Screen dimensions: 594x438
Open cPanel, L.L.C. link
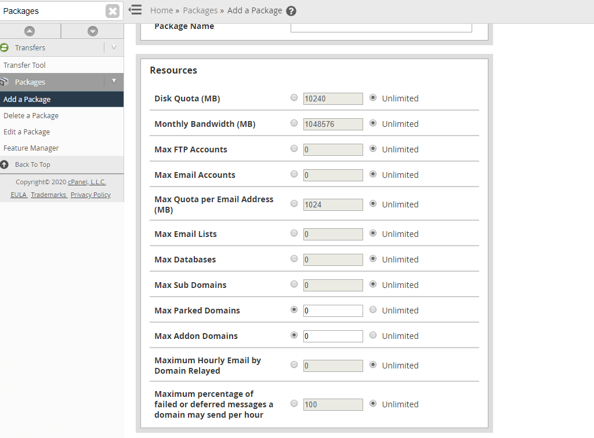87,182
